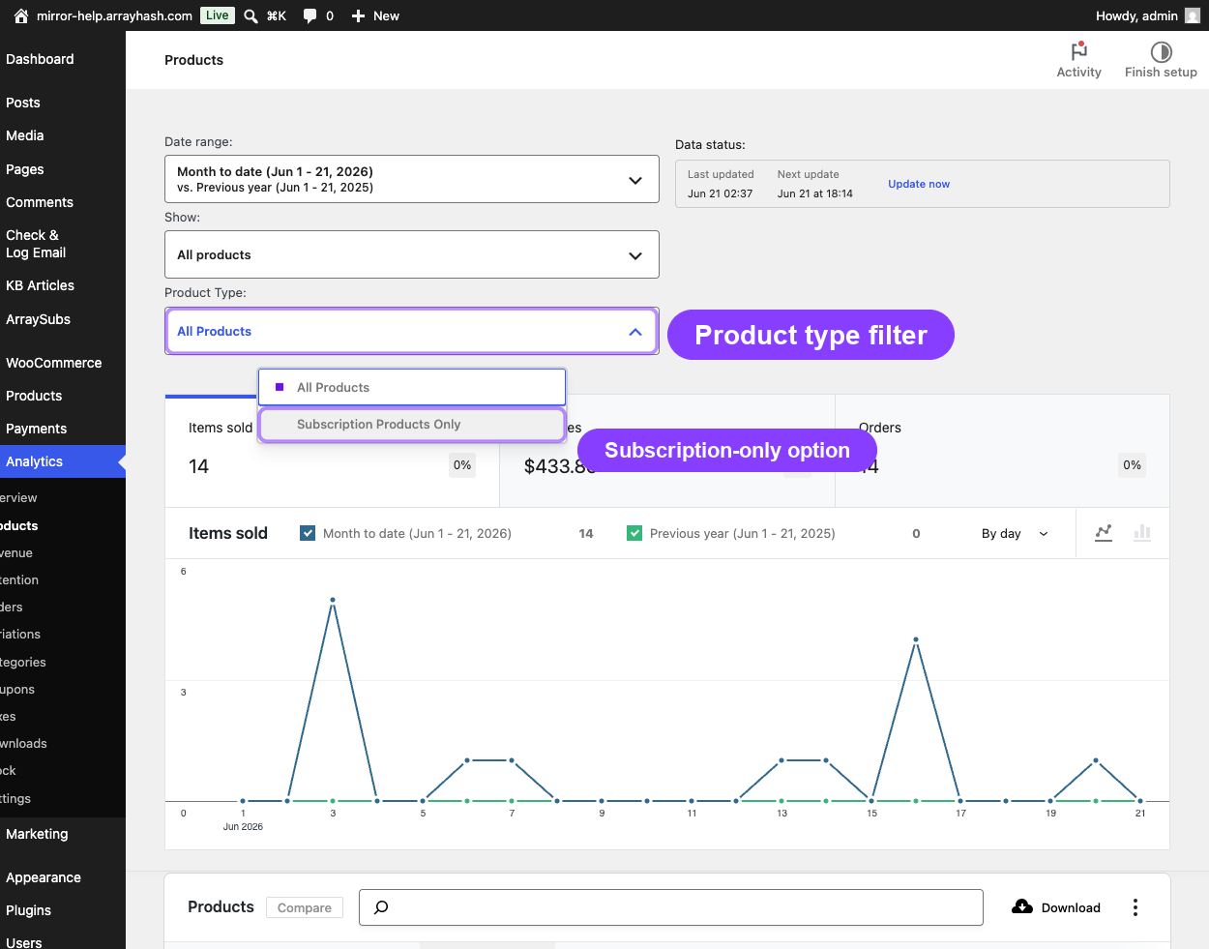Open ArraySubs in sidebar
Viewport: 1209px width, 949px height.
point(38,319)
